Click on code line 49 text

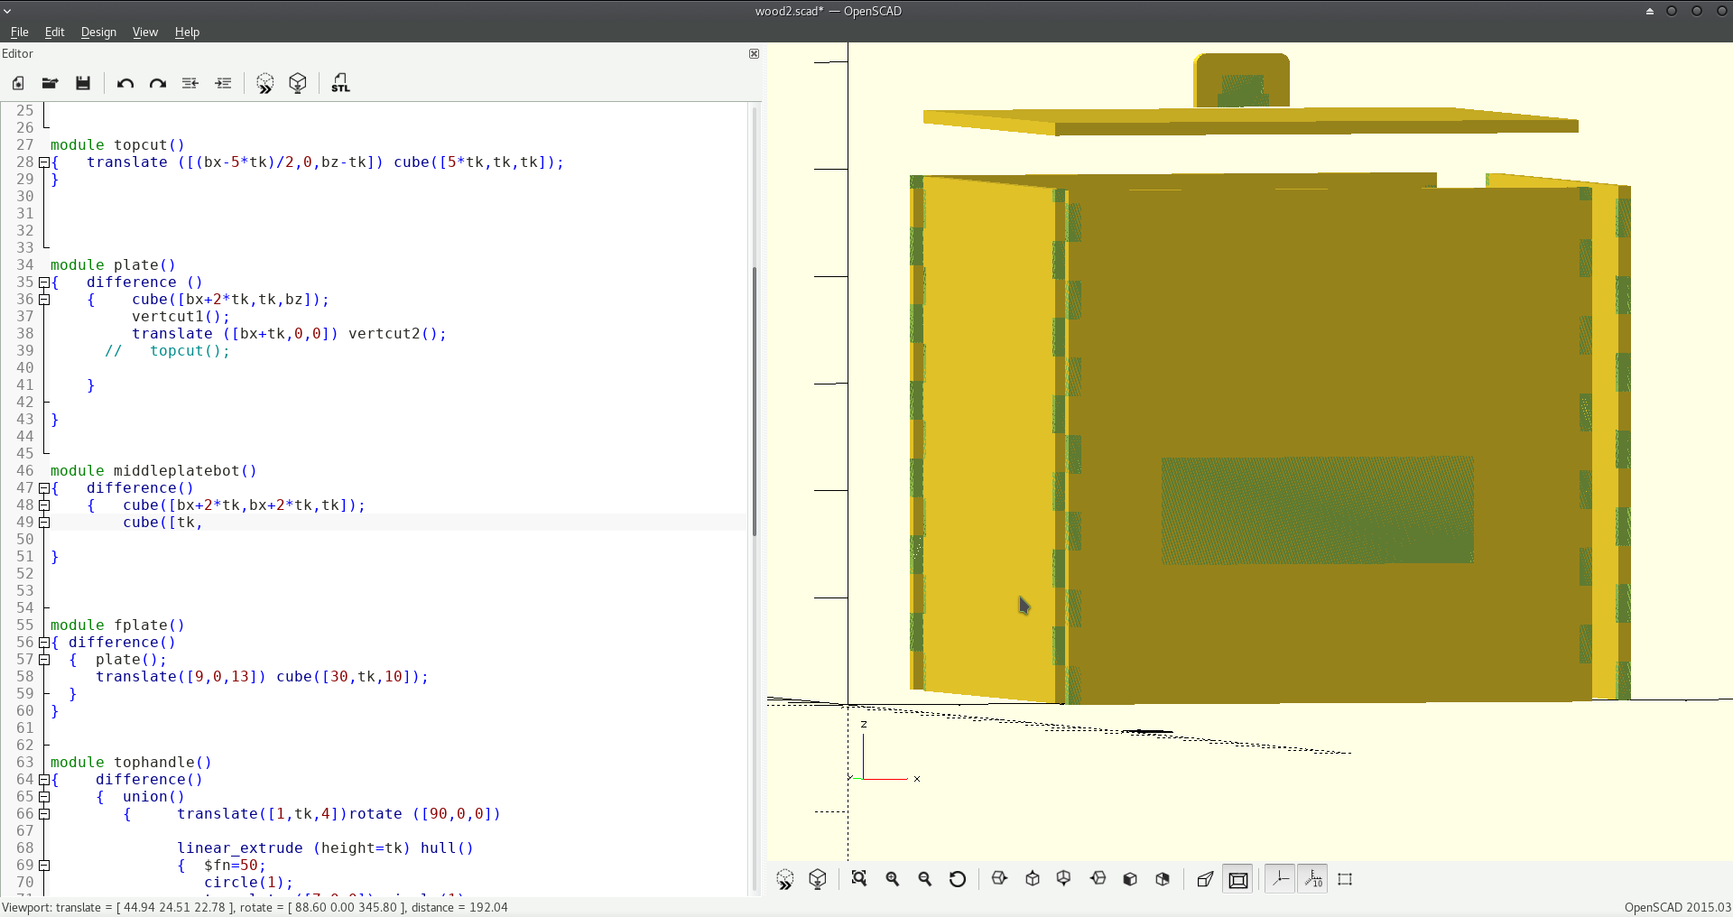tap(162, 523)
